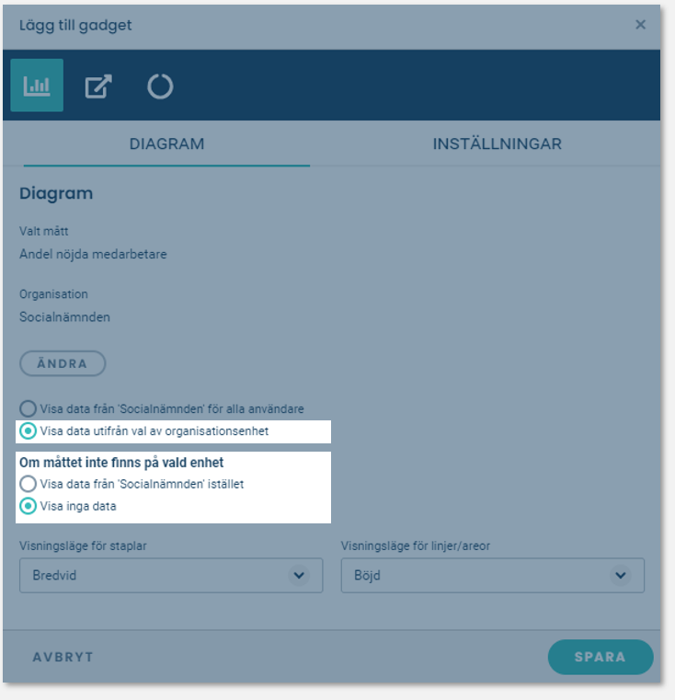
Task: Cancel with the AVBRYT button
Action: [x=63, y=657]
